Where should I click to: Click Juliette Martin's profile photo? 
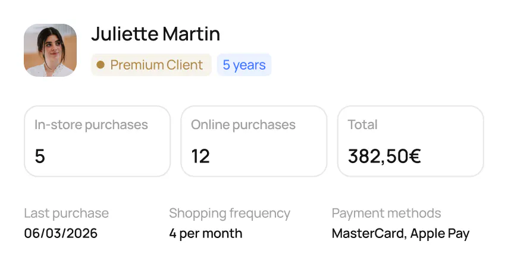tap(50, 50)
